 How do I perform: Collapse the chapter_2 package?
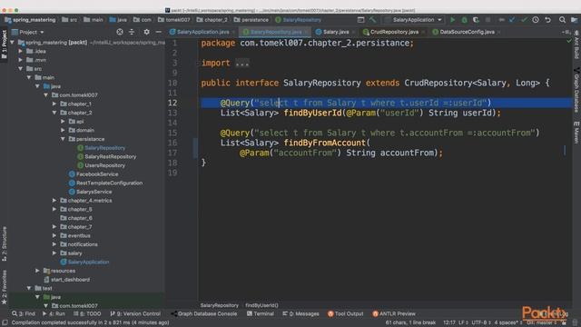click(x=54, y=113)
